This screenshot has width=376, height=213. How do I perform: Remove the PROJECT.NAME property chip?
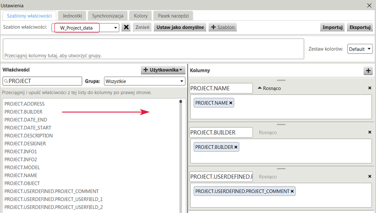tap(230, 103)
